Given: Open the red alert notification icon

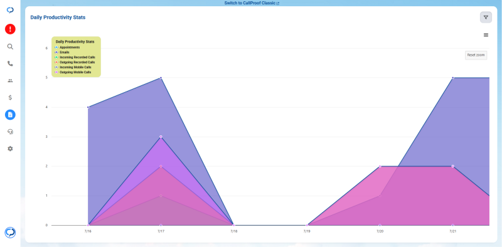Looking at the screenshot, I should tap(10, 29).
